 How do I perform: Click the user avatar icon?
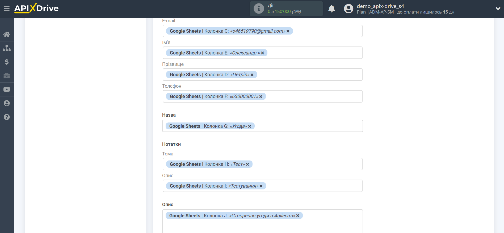tap(348, 9)
